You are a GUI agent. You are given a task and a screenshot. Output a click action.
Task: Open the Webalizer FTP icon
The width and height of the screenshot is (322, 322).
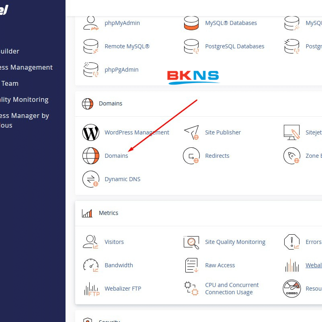click(x=91, y=289)
